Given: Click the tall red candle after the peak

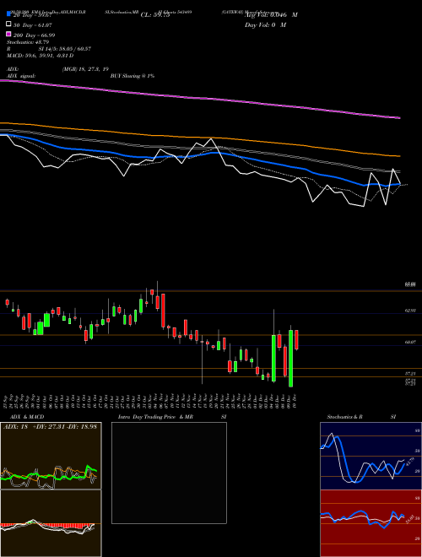Looking at the screenshot, I should point(163,311).
